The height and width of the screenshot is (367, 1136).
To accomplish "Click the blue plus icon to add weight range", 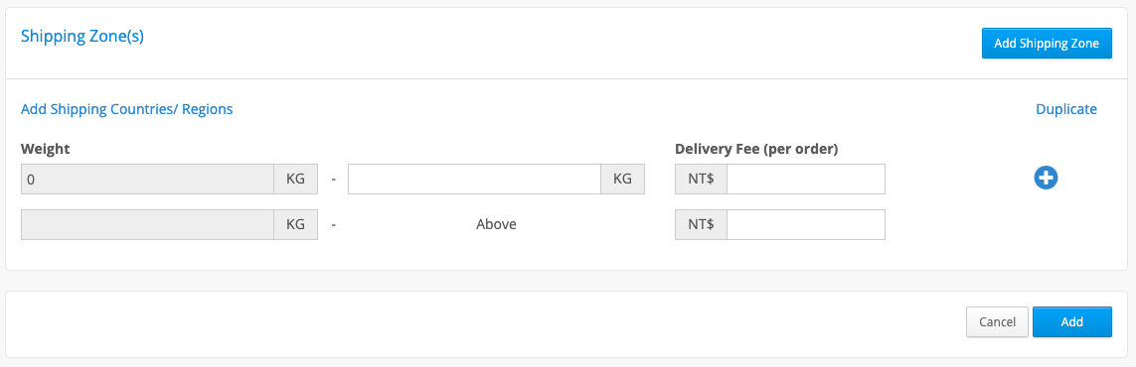I will (x=1046, y=178).
